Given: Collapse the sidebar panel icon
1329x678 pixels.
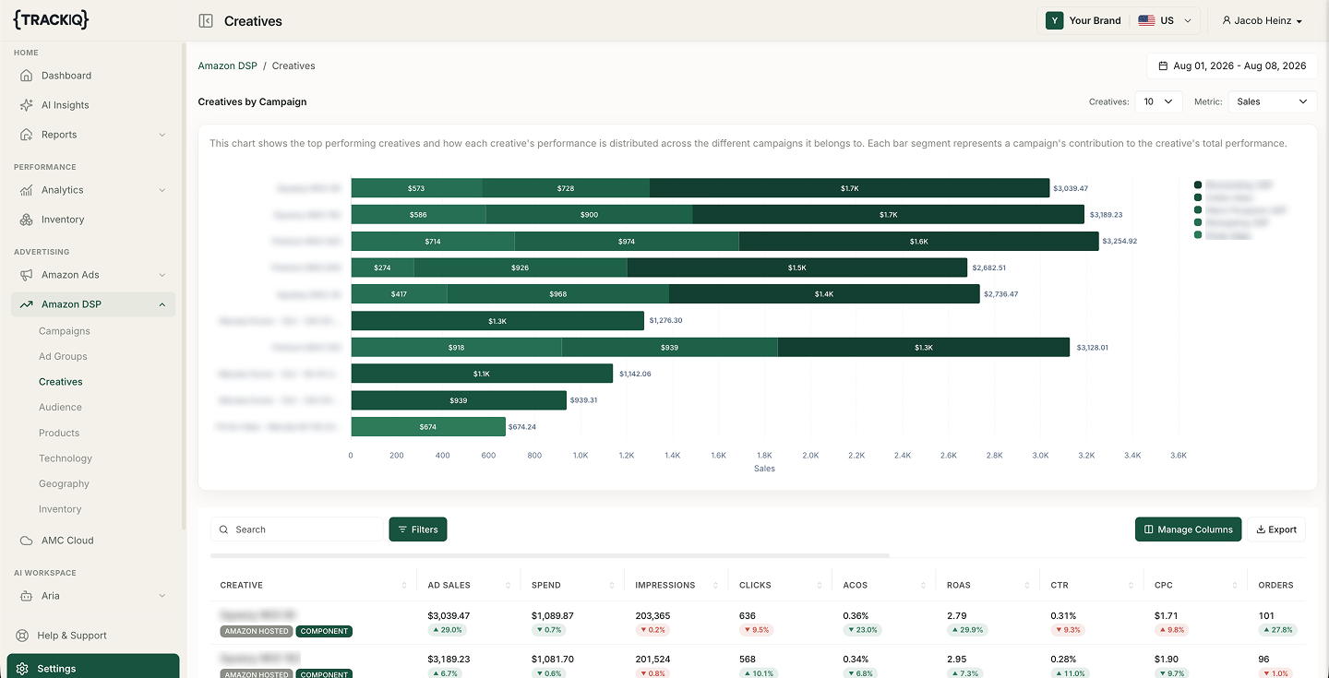Looking at the screenshot, I should tap(206, 20).
